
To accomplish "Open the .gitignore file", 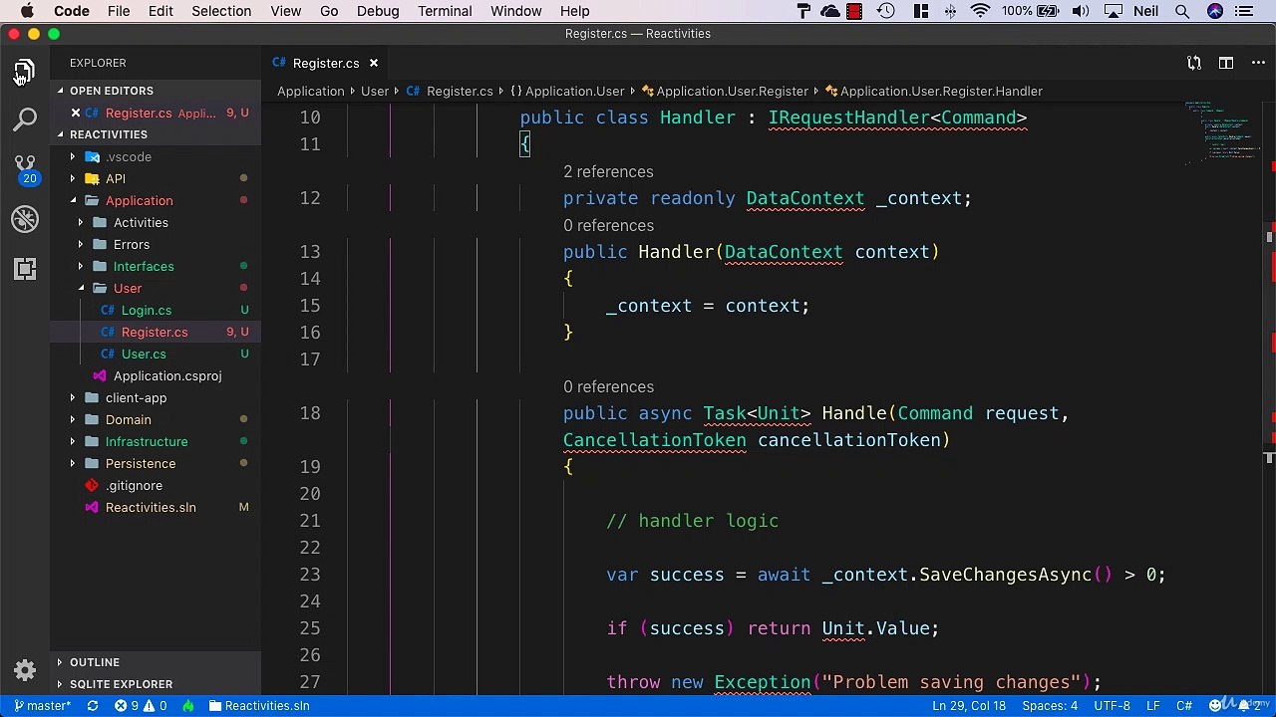I will (134, 485).
